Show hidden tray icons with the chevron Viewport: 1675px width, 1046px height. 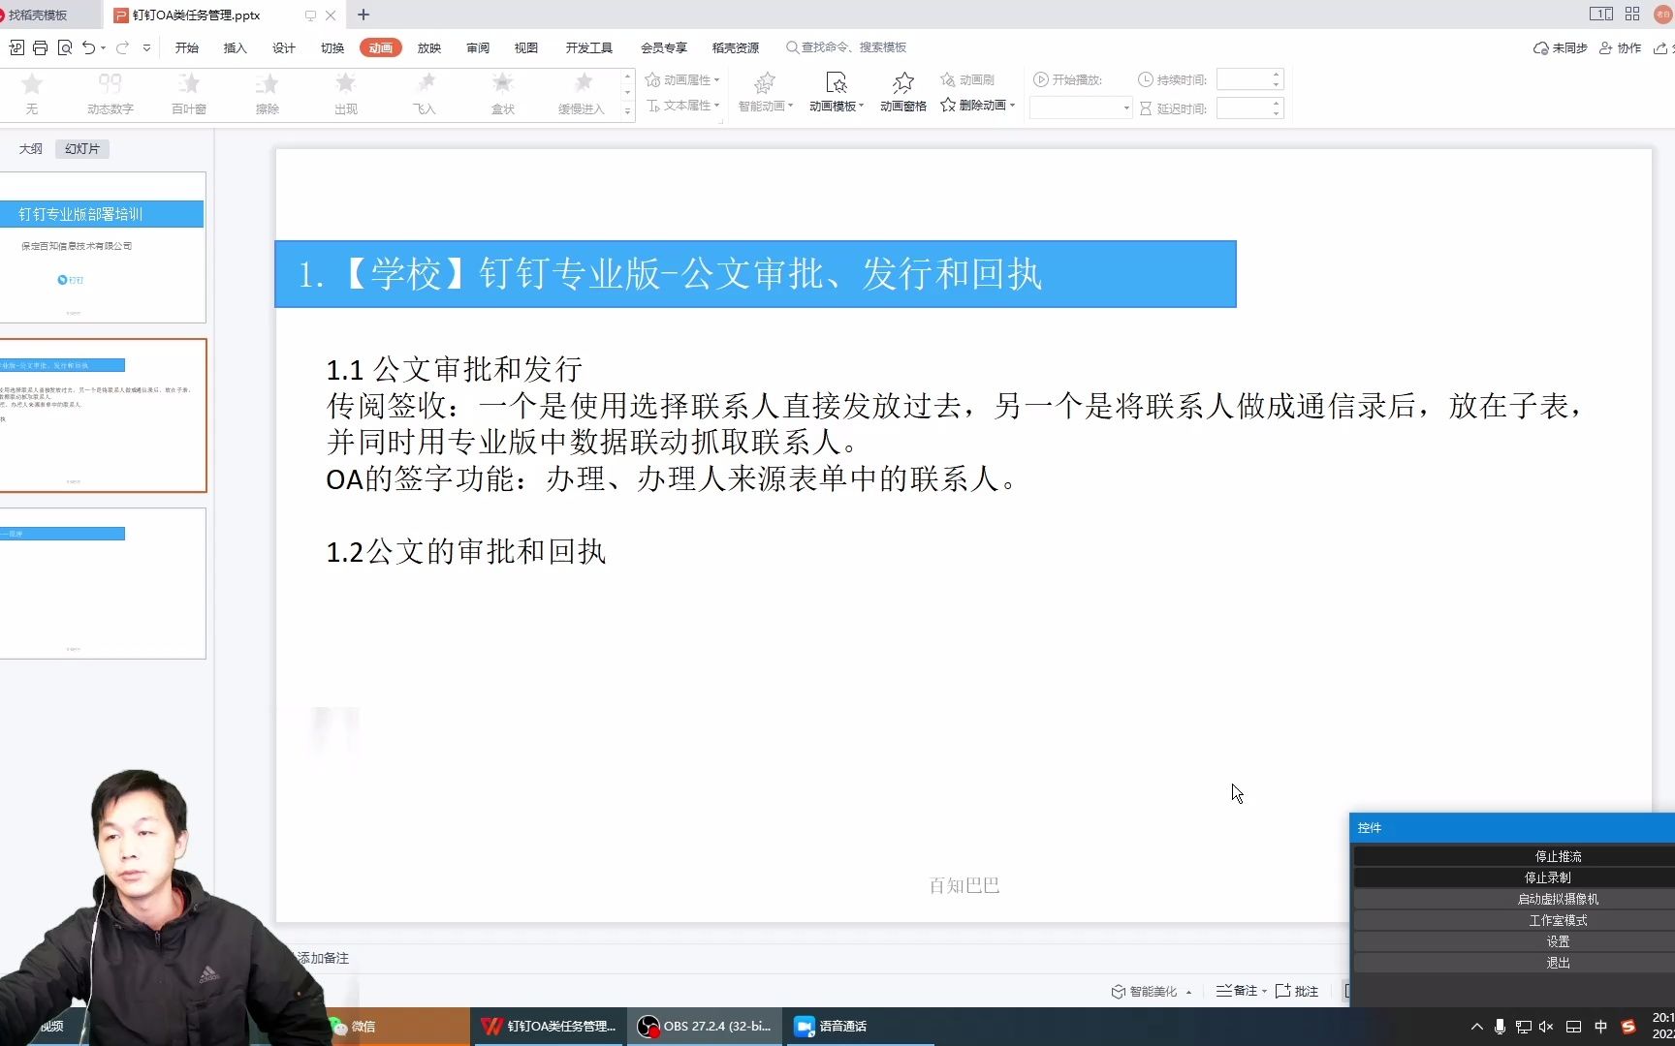[x=1476, y=1027]
